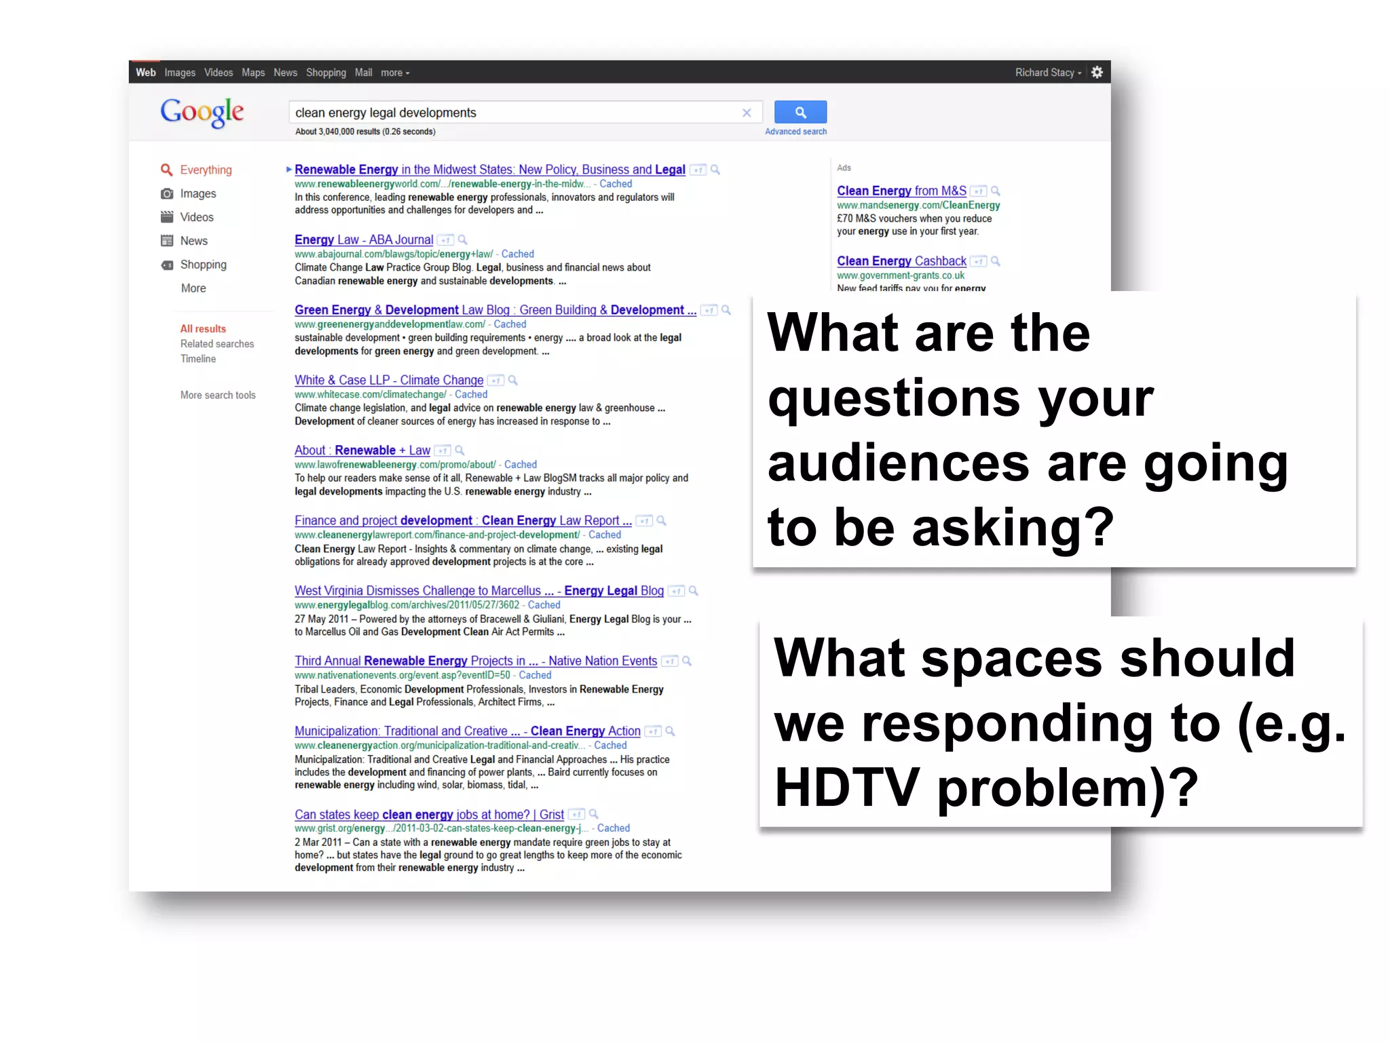The width and height of the screenshot is (1390, 1042).
Task: Open Maps in top bar
Action: (253, 73)
